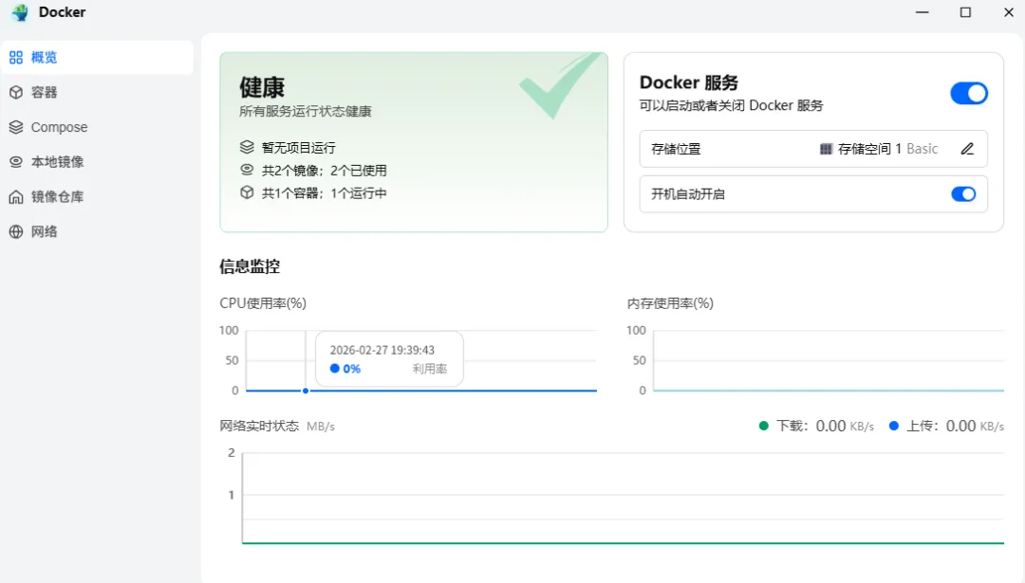Click the 下载 0.00 KB/s readout
This screenshot has width=1025, height=583.
825,426
